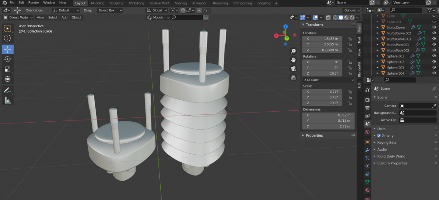Activate the 3D Cursor tool
Image resolution: width=439 pixels, height=200 pixels.
tap(8, 38)
